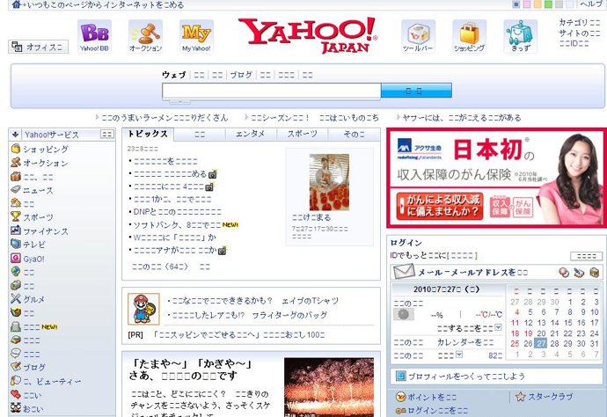Open the shopping bag icon (ショッピング) in header
Screen dimensions: 607x417
[469, 36]
